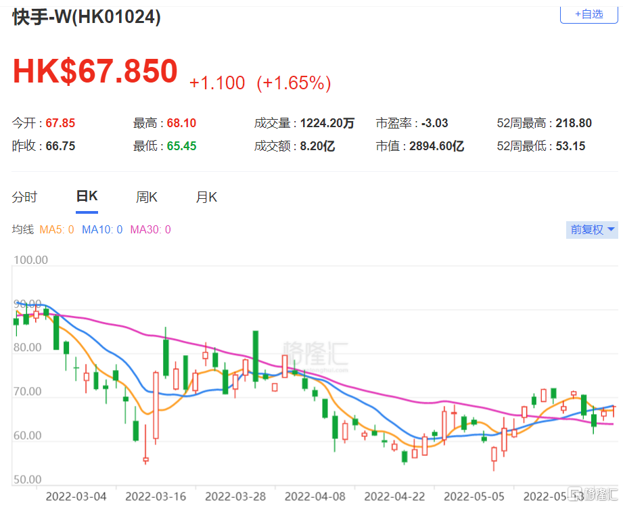
Task: Click the 50.00 price axis label
Action: [x=28, y=480]
